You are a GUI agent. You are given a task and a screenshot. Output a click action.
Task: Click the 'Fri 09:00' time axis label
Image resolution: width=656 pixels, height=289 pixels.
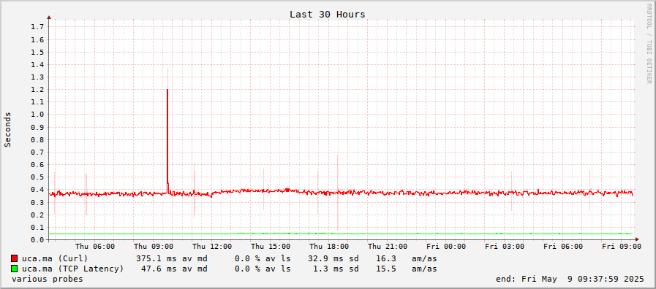click(622, 247)
